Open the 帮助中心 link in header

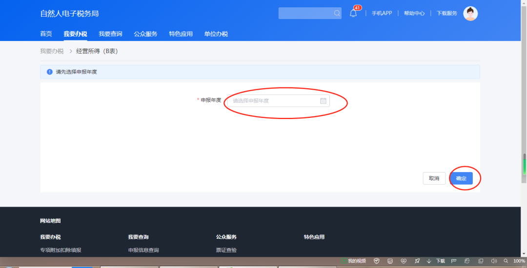coord(414,14)
